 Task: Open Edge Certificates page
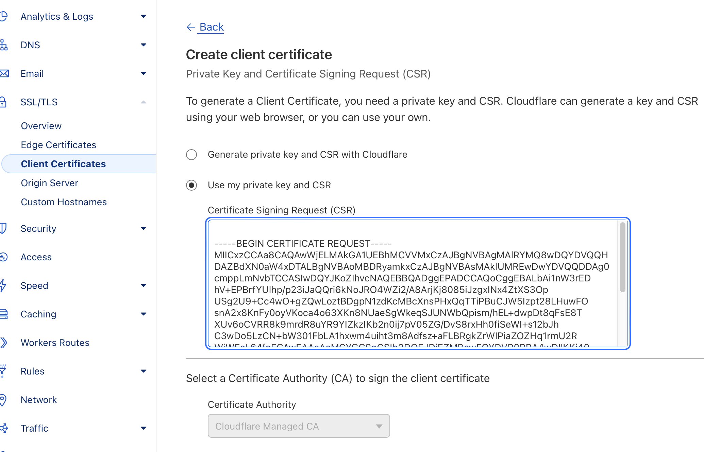coord(58,145)
